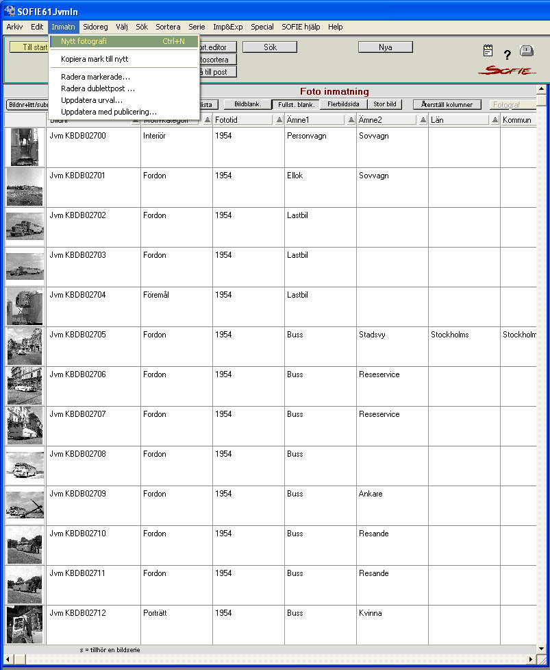Click the vertical scrollbar down arrow
Image resolution: width=550 pixels, height=670 pixels.
[542, 649]
